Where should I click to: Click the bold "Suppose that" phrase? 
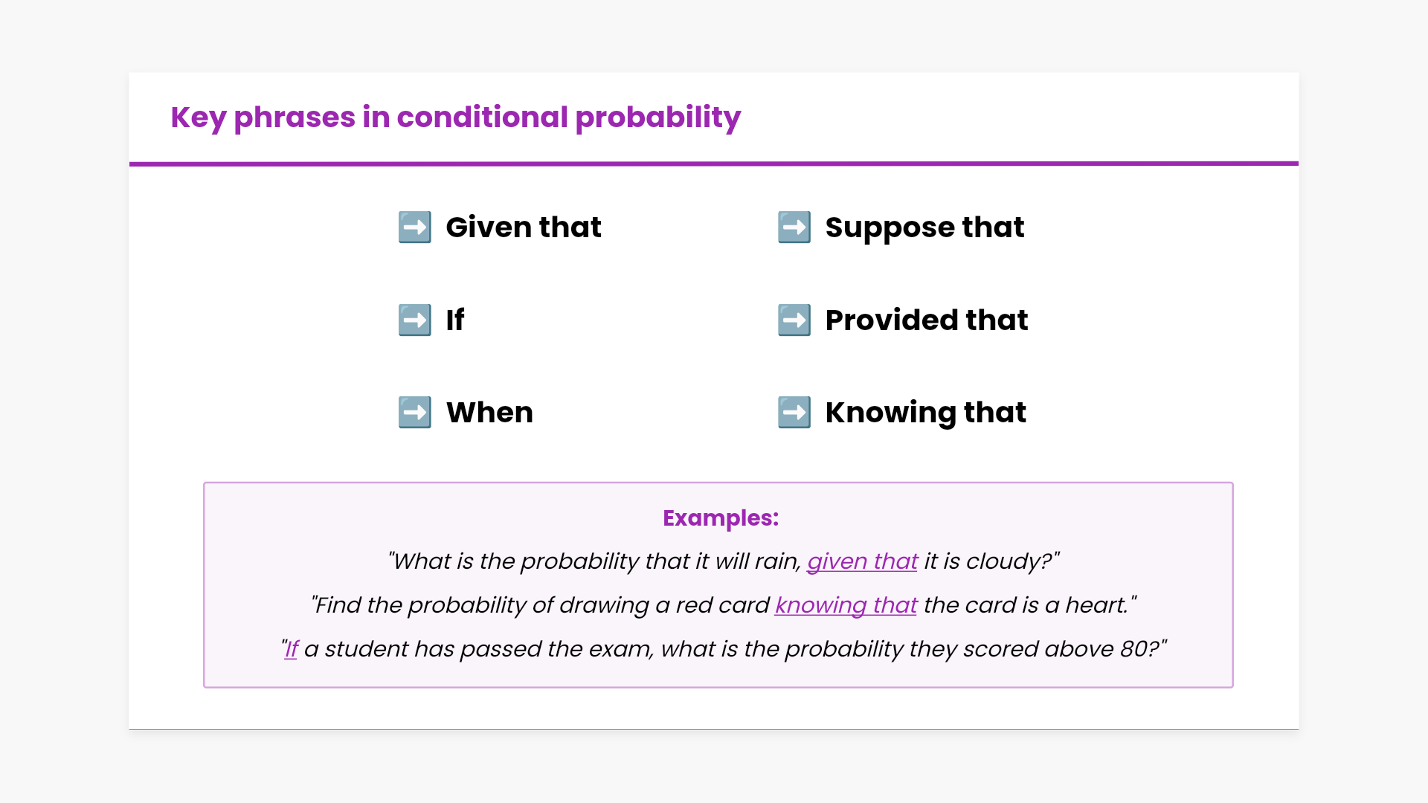[924, 228]
